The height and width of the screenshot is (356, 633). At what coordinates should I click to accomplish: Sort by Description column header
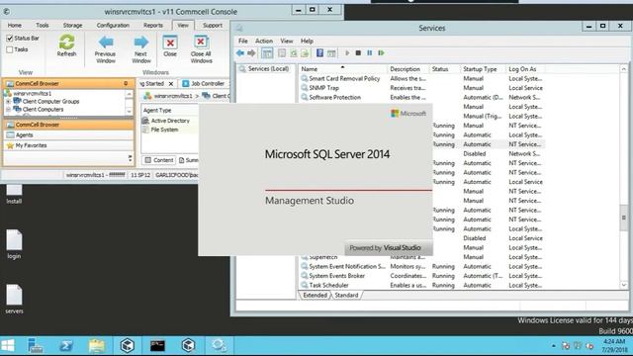coord(408,69)
